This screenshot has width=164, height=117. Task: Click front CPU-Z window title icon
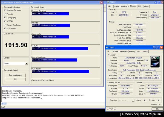click(107, 47)
